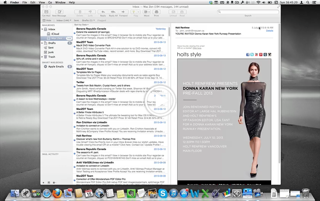320x201 pixels.
Task: Open iTunes from the Dock
Action: 173,193
